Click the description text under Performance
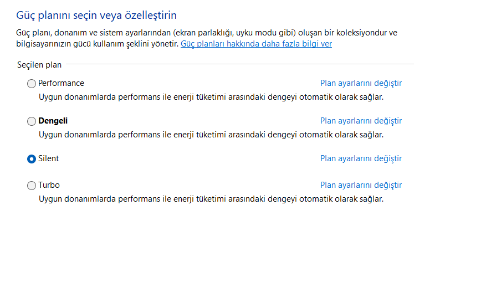The width and height of the screenshot is (486, 282). tap(211, 97)
